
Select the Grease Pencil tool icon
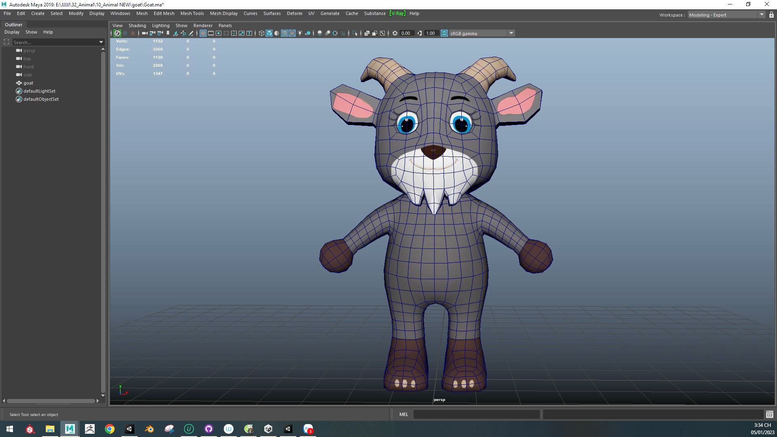pyautogui.click(x=191, y=33)
